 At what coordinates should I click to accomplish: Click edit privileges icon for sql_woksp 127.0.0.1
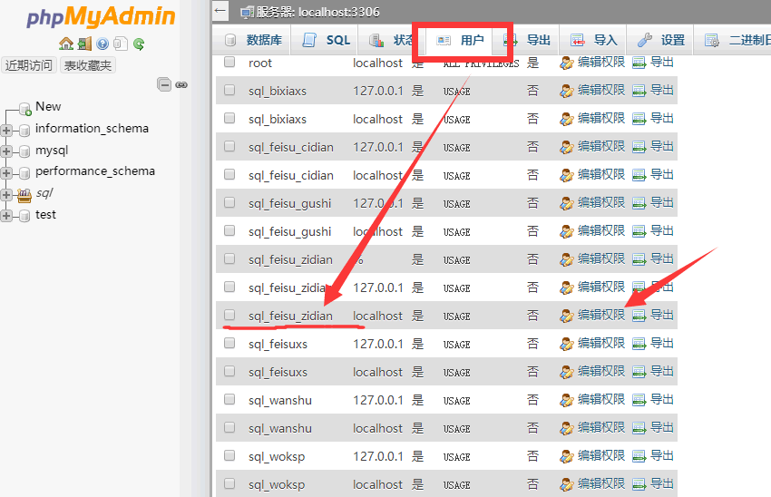566,457
